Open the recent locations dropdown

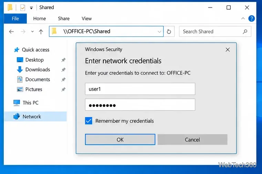32,31
